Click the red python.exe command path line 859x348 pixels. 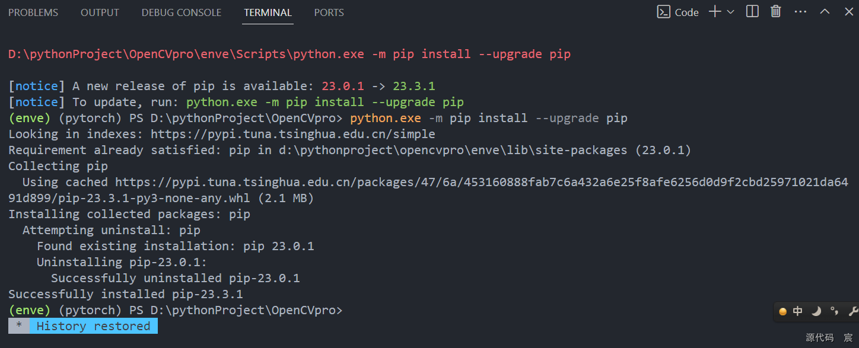289,54
